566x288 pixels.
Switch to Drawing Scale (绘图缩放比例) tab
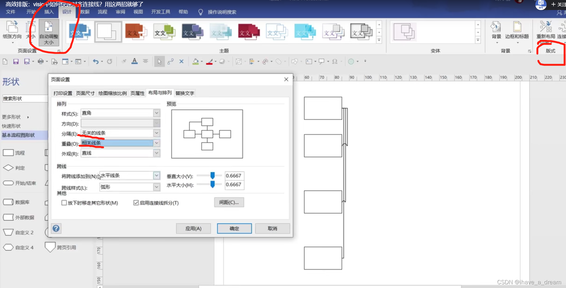click(113, 93)
